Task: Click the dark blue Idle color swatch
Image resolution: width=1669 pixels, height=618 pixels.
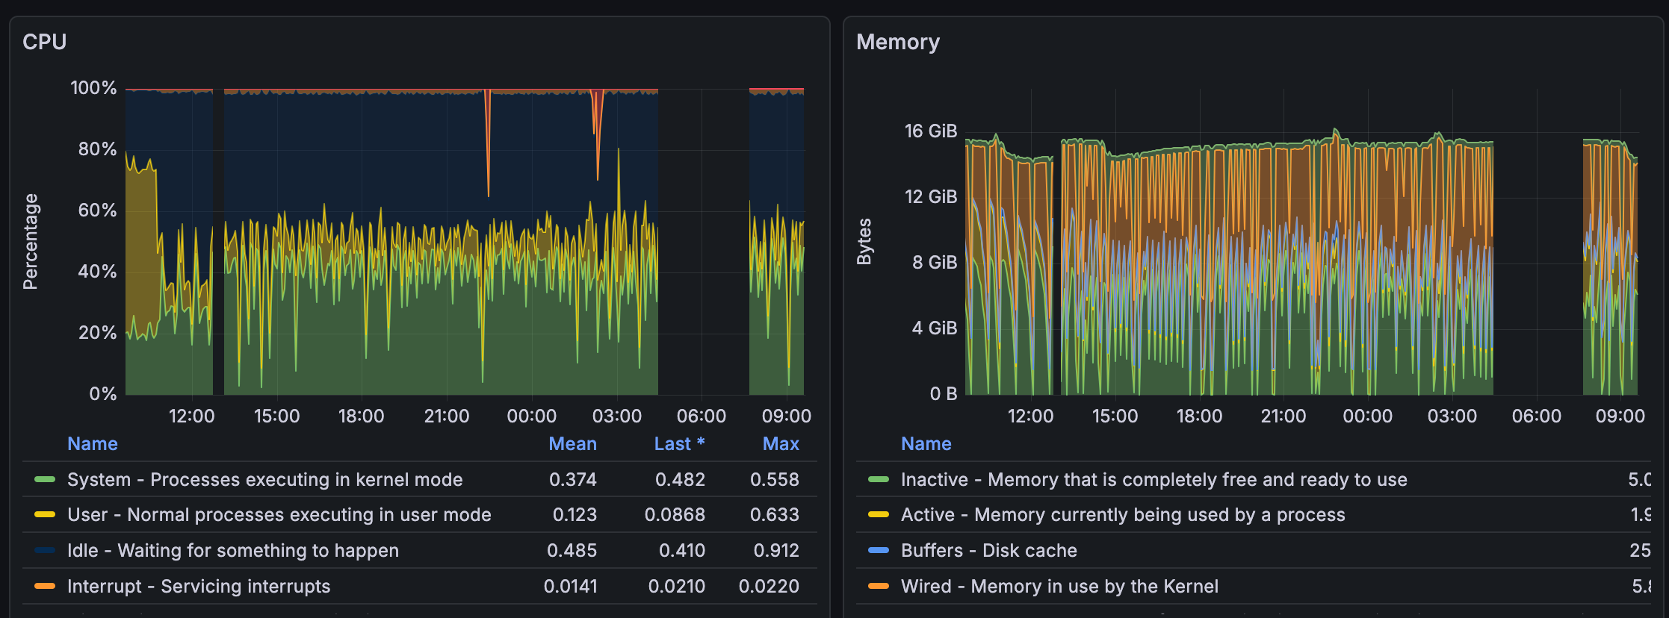Action: [45, 551]
